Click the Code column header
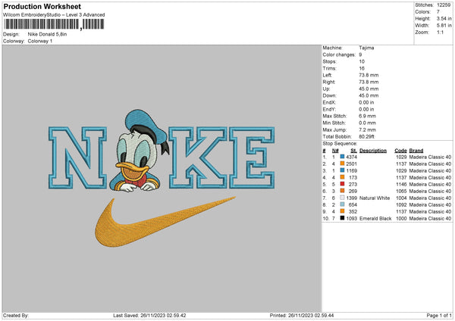This screenshot has width=455, height=321. pos(401,150)
